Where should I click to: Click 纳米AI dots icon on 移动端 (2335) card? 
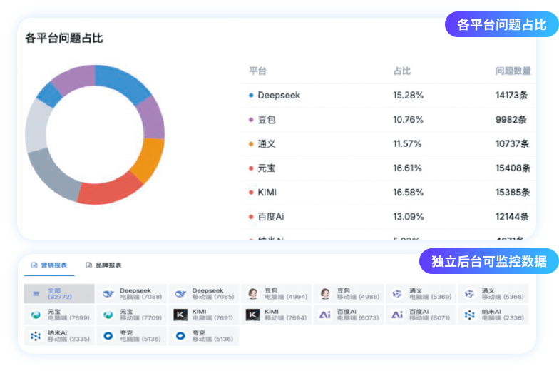pos(36,335)
